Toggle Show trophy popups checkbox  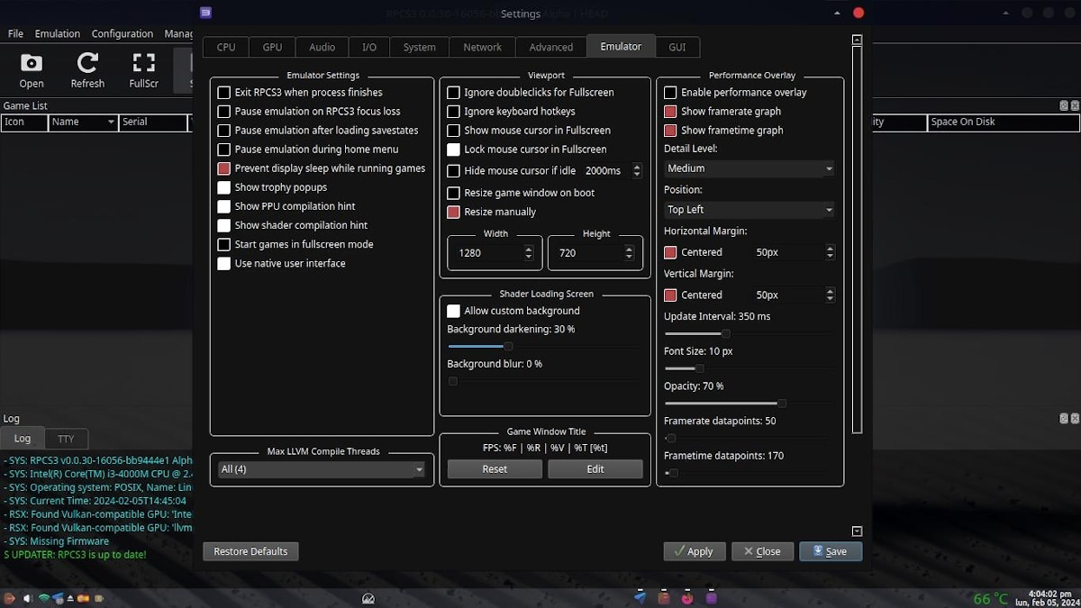click(x=224, y=187)
